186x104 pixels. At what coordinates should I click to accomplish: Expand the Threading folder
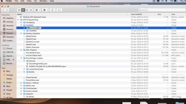21,23
